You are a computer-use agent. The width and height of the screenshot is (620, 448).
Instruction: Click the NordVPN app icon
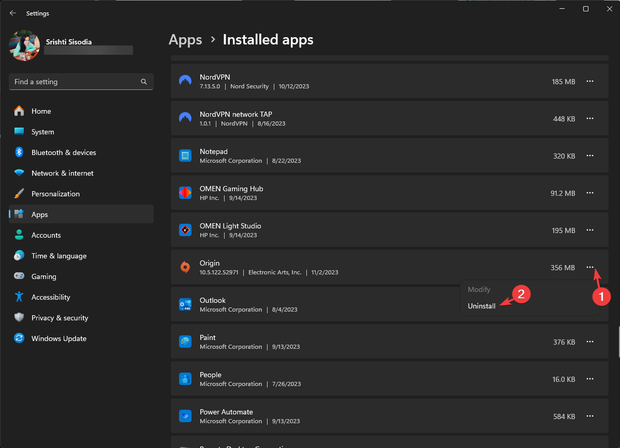(x=185, y=81)
